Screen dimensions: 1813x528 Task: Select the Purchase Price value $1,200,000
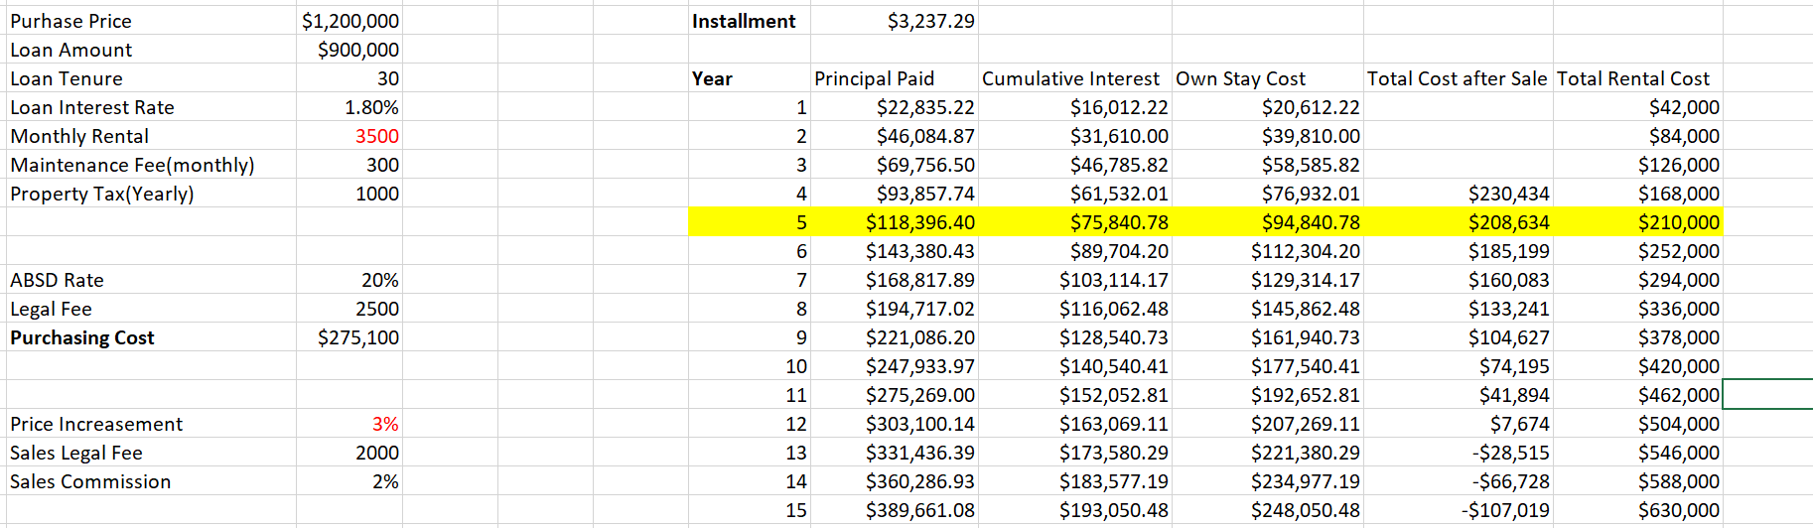(350, 21)
